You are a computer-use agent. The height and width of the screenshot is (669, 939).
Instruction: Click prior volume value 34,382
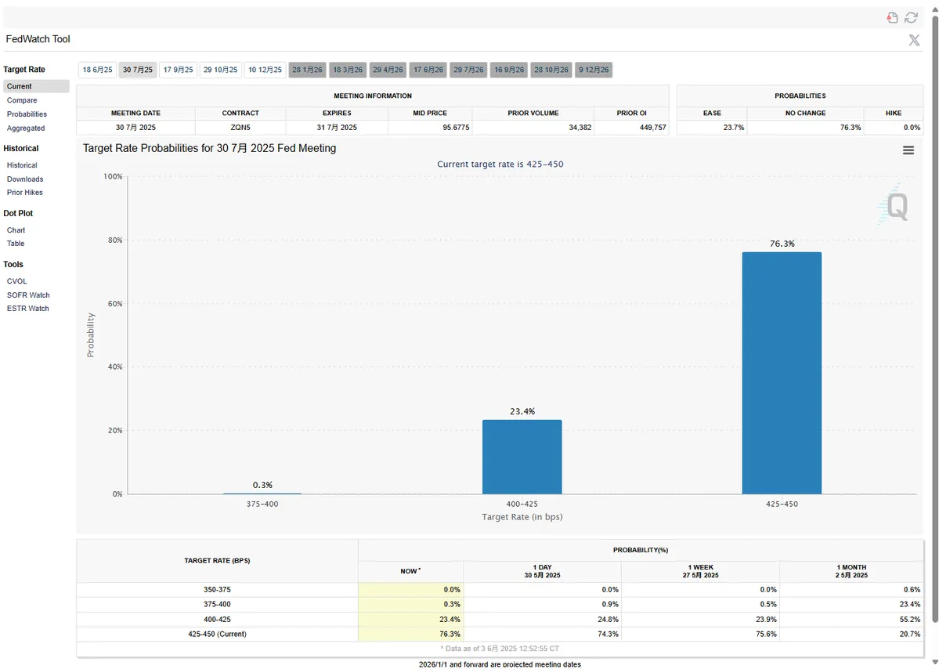point(580,128)
